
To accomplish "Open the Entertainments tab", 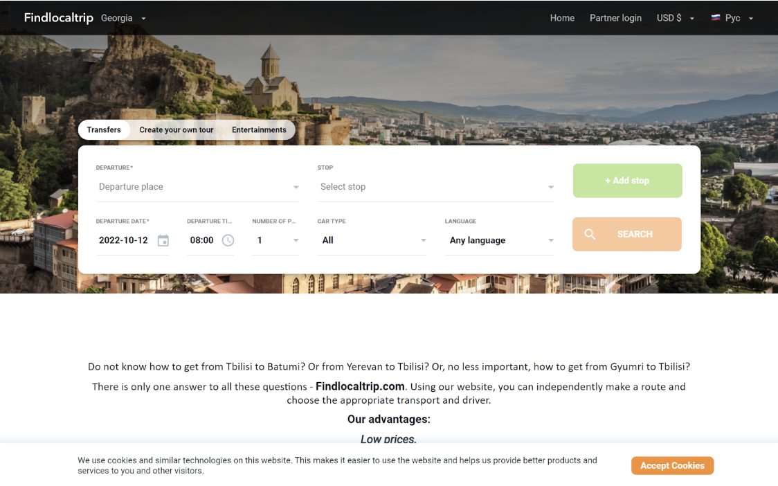I will 259,129.
